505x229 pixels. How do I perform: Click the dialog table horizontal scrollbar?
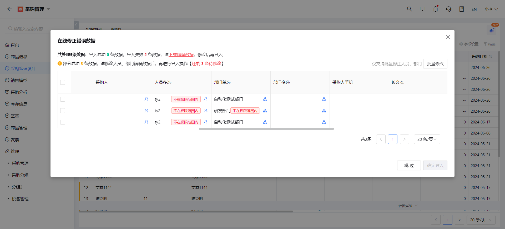coord(266,129)
